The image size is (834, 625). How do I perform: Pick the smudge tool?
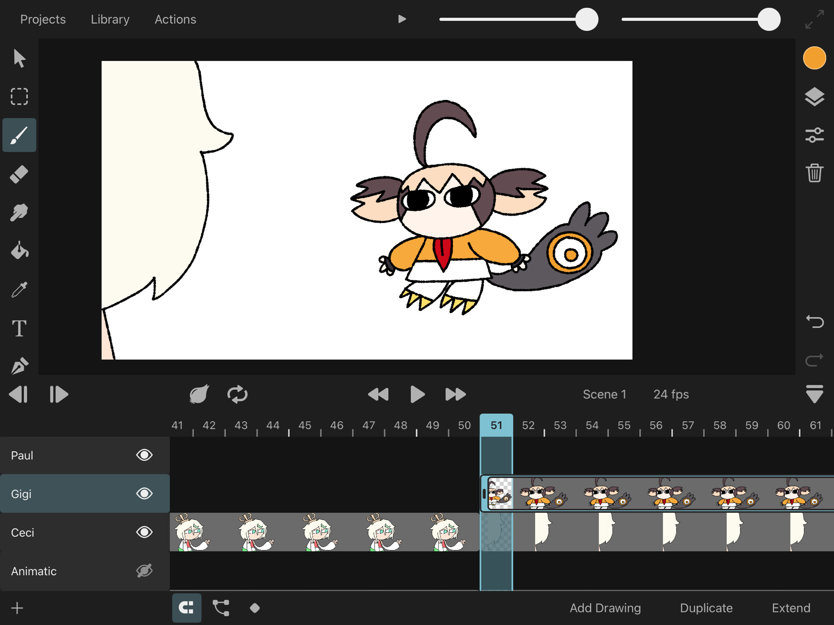(x=19, y=212)
